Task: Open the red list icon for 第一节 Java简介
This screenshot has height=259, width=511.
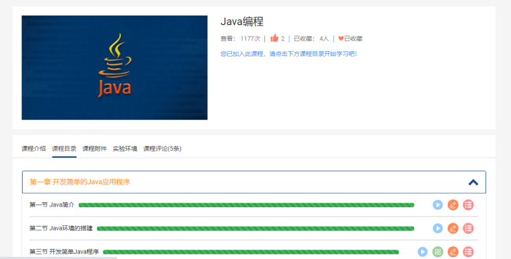Action: tap(469, 205)
